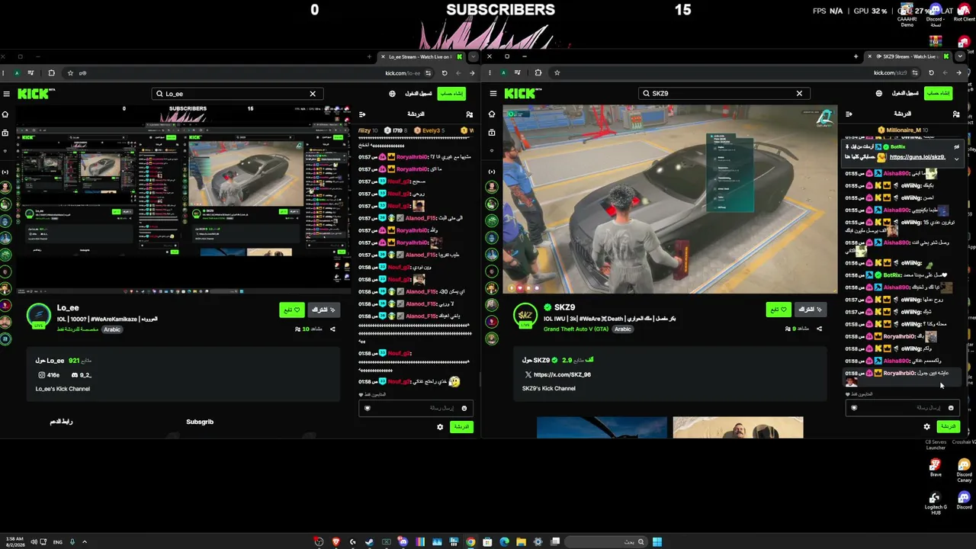Subscribe to the Lo_ee channel
Viewport: 976px width, 549px height.
click(324, 310)
